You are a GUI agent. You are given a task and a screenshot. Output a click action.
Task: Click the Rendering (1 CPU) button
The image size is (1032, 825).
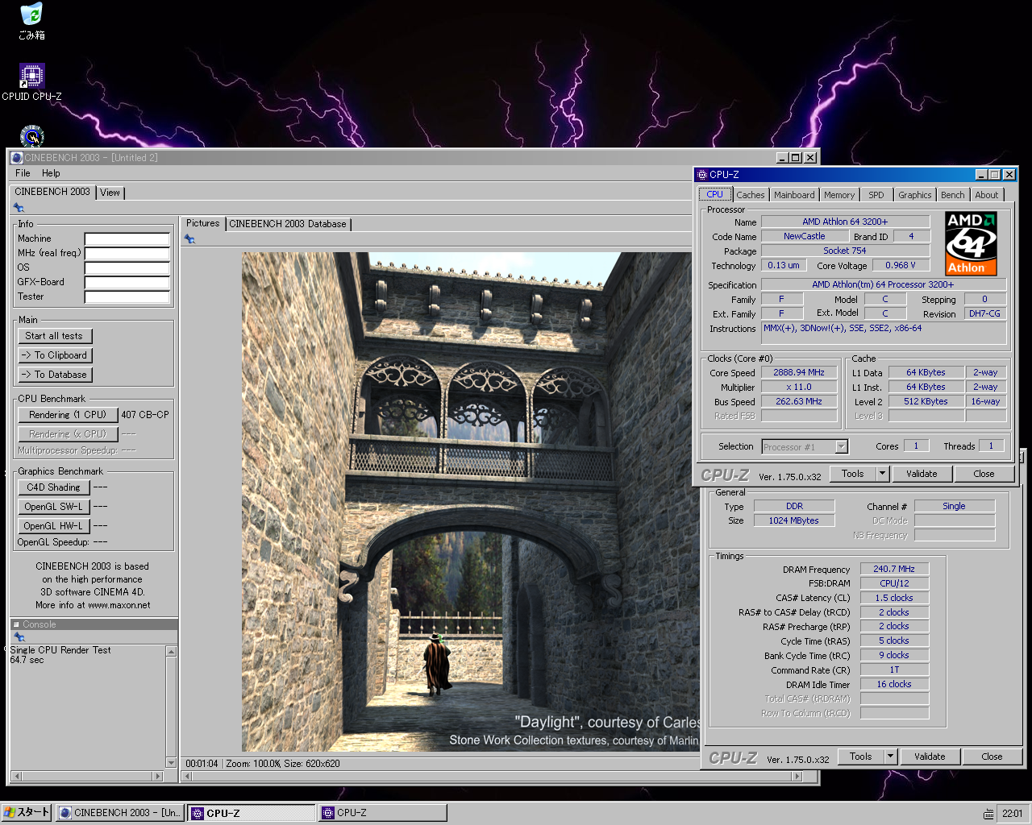click(68, 415)
